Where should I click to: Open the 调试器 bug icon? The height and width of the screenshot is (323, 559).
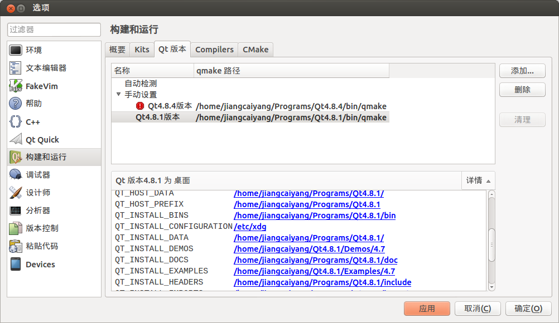tap(16, 175)
